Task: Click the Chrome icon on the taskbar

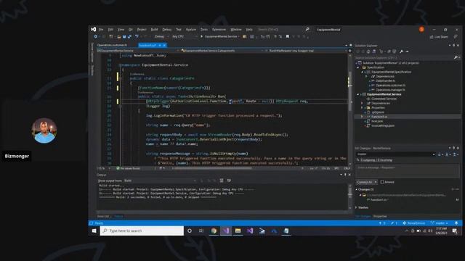Action: coord(214,231)
